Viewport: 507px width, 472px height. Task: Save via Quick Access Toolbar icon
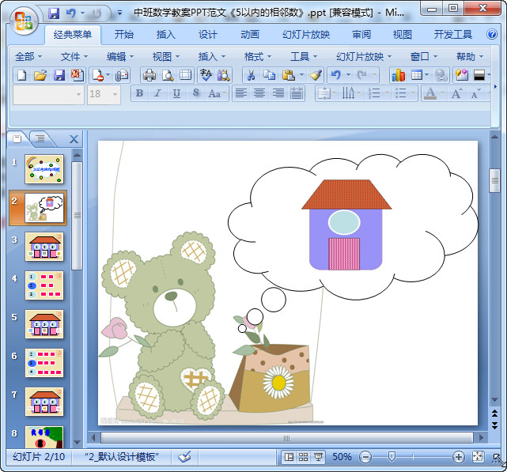[x=54, y=13]
